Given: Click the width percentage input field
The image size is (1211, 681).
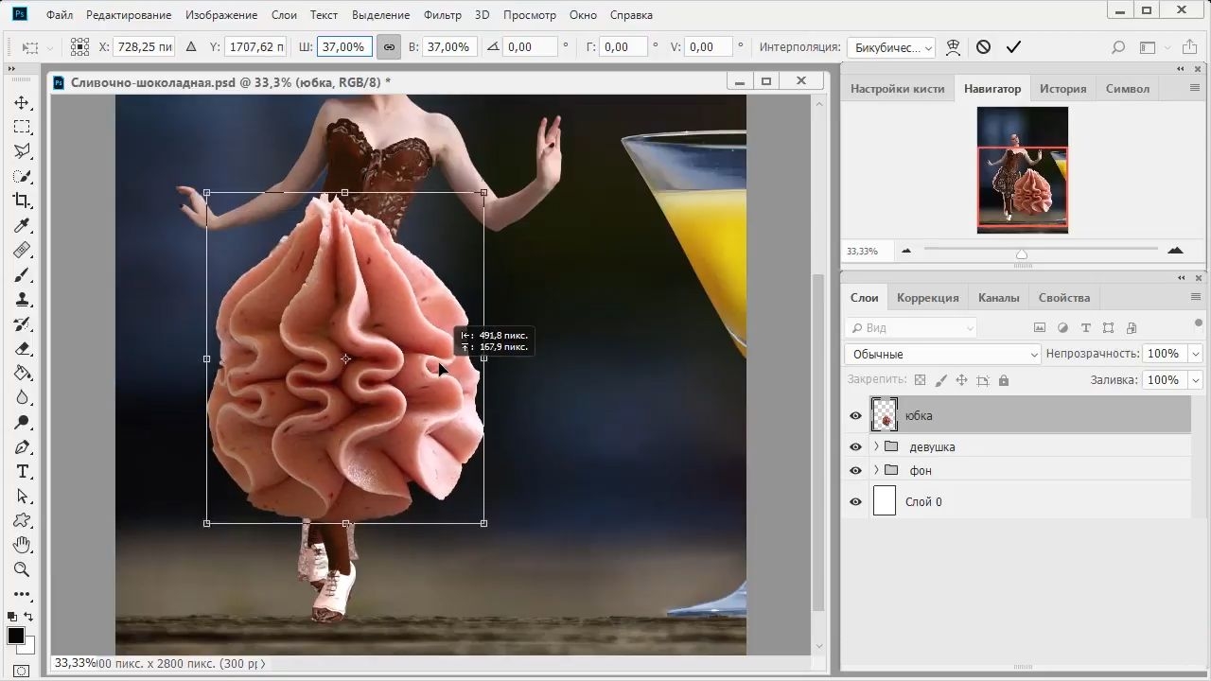Looking at the screenshot, I should 343,47.
